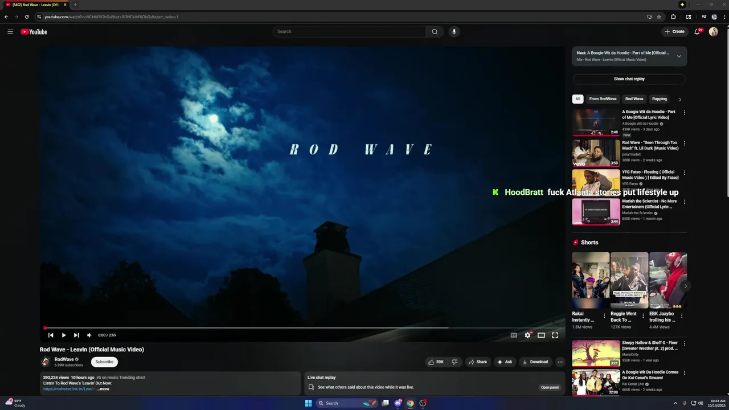729x410 pixels.
Task: Open the notifications bell
Action: [x=697, y=31]
